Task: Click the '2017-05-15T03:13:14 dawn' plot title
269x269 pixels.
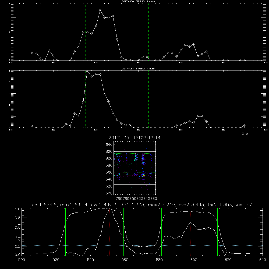Action: pyautogui.click(x=138, y=1)
